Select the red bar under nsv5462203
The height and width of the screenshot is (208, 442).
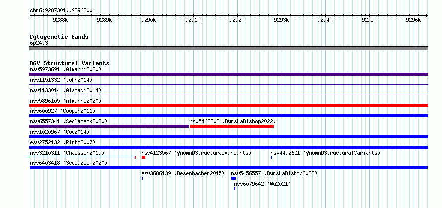232,126
